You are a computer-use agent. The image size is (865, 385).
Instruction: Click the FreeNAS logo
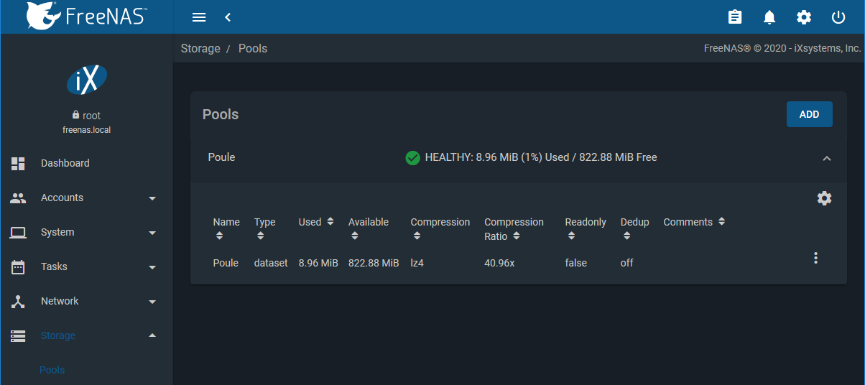(86, 17)
